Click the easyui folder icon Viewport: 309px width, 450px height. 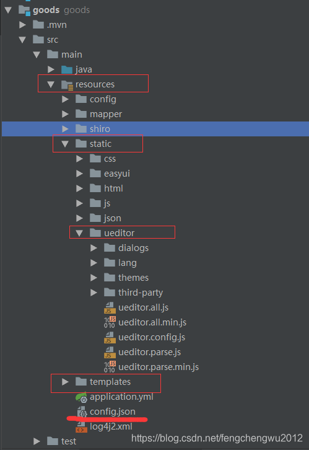coord(95,174)
